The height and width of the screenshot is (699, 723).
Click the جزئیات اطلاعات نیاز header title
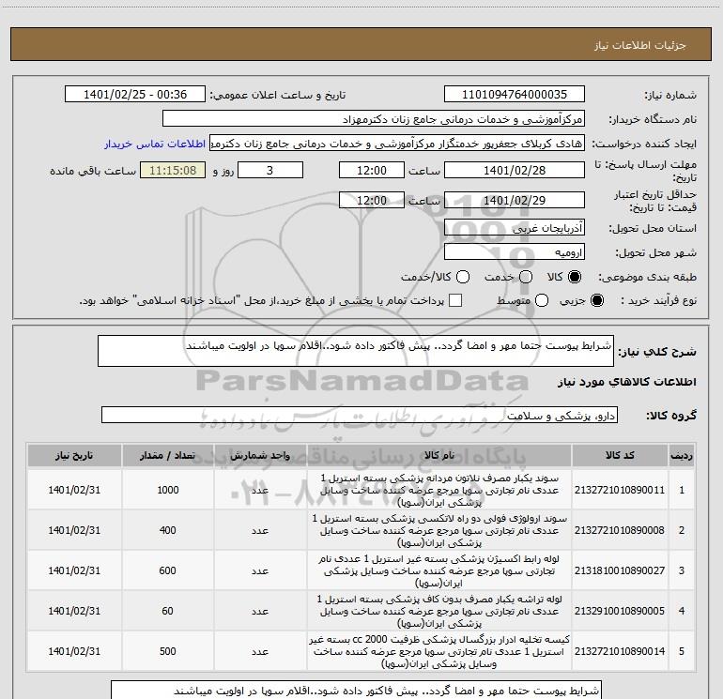[x=640, y=45]
